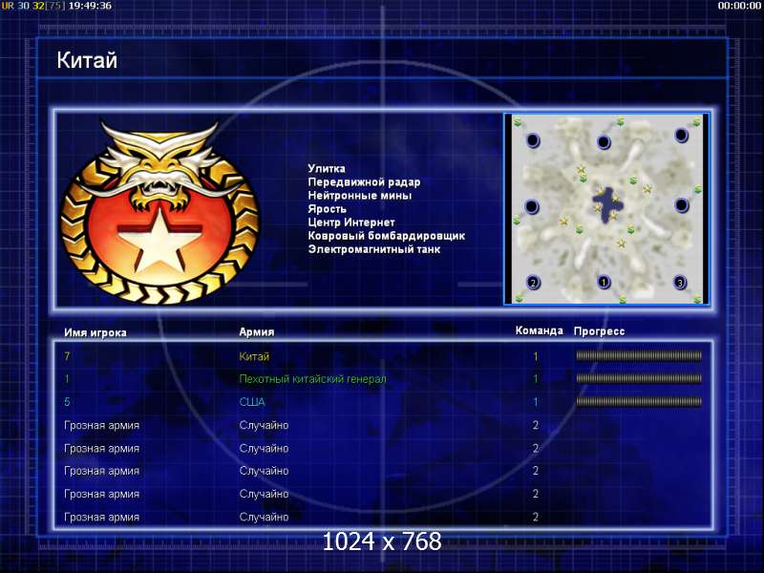Click the 'Центр Интернет' entry
The image size is (764, 573).
350,223
